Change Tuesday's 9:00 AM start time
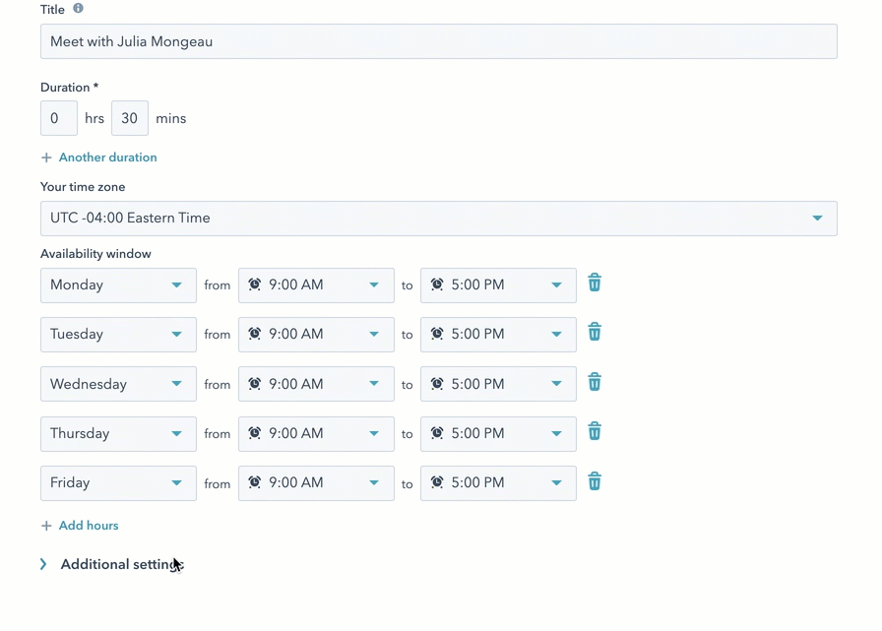This screenshot has height=631, width=882. tap(316, 335)
